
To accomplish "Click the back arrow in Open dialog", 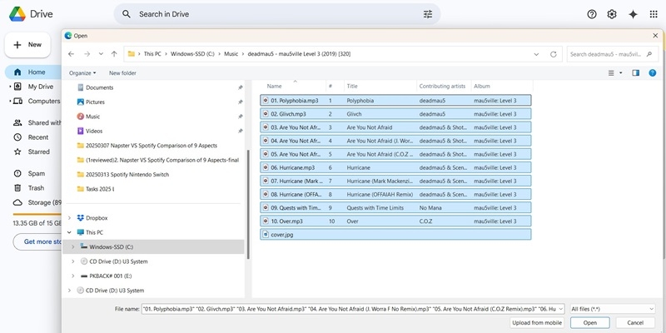I will (71, 54).
